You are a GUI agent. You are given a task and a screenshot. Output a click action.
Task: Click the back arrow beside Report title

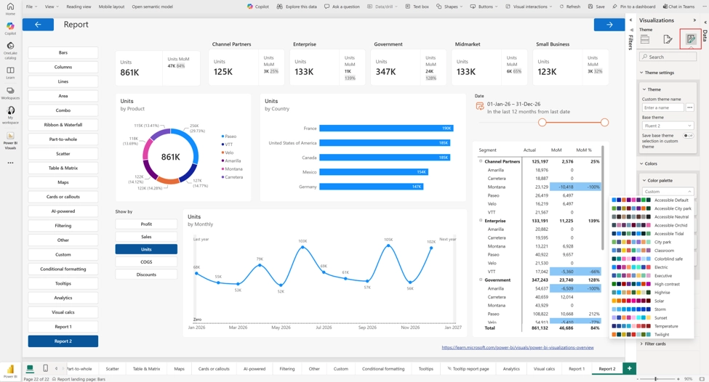38,25
